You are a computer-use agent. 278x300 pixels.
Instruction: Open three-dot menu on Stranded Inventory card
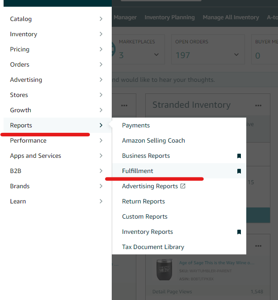[x=258, y=106]
